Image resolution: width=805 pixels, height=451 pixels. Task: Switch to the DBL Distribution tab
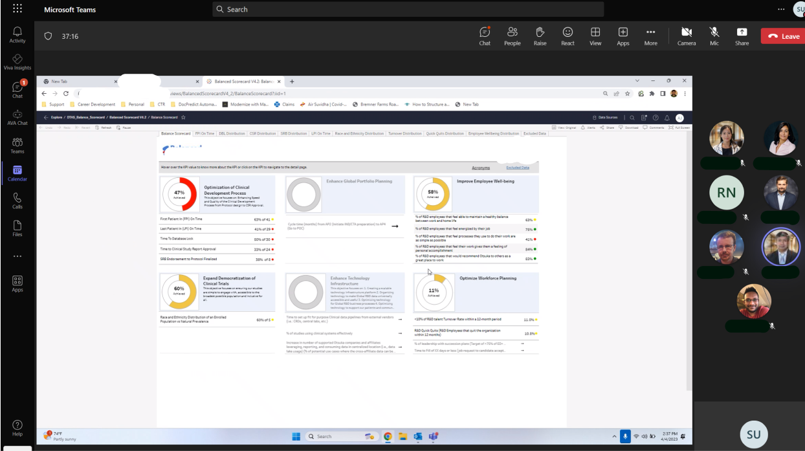pyautogui.click(x=232, y=133)
